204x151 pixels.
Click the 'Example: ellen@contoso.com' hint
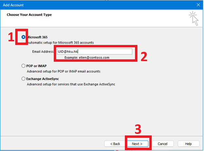click(x=87, y=57)
